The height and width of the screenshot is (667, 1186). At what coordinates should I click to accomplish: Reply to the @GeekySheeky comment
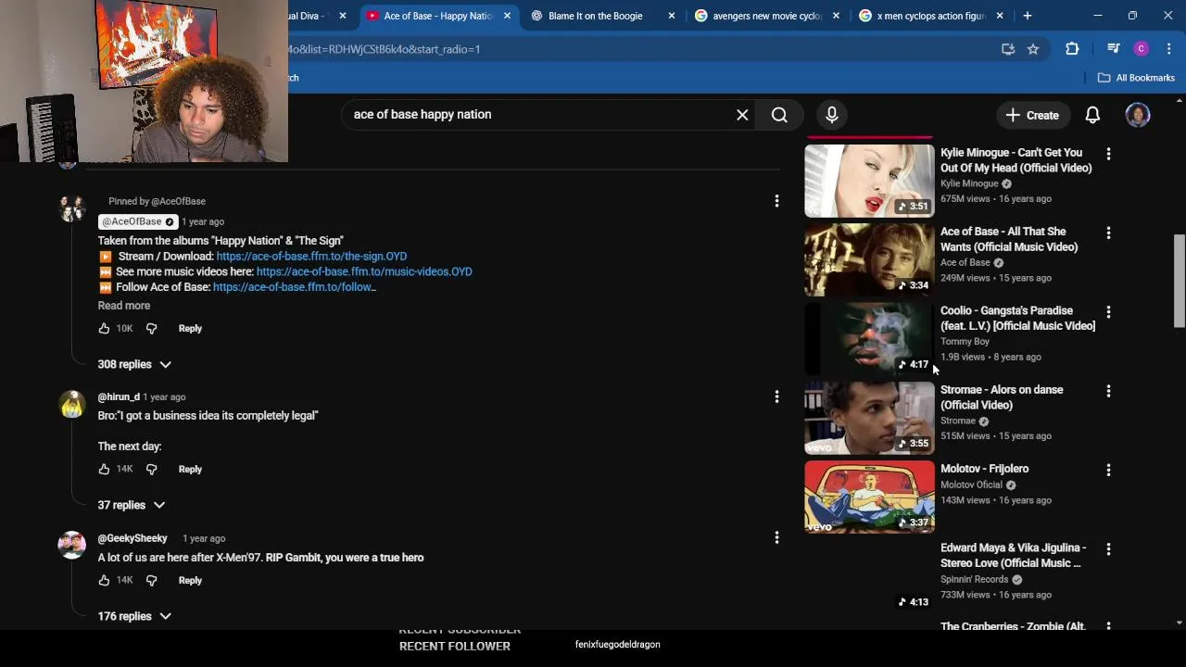coord(190,580)
